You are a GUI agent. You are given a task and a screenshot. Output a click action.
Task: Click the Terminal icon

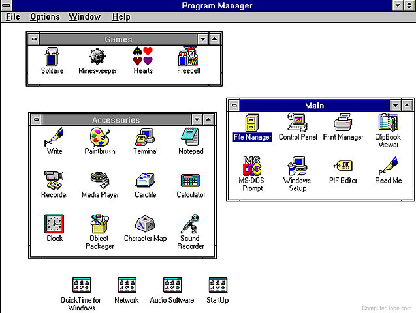point(145,137)
